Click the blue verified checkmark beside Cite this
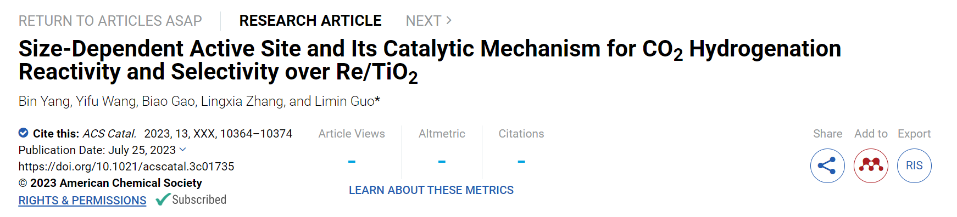957x217 pixels. (24, 133)
